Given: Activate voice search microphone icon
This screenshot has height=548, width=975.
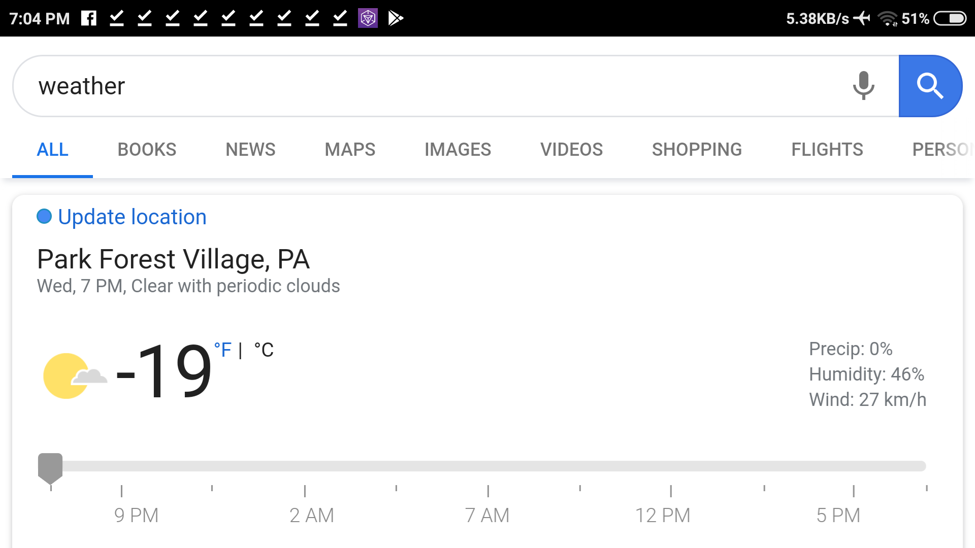Looking at the screenshot, I should pyautogui.click(x=863, y=86).
